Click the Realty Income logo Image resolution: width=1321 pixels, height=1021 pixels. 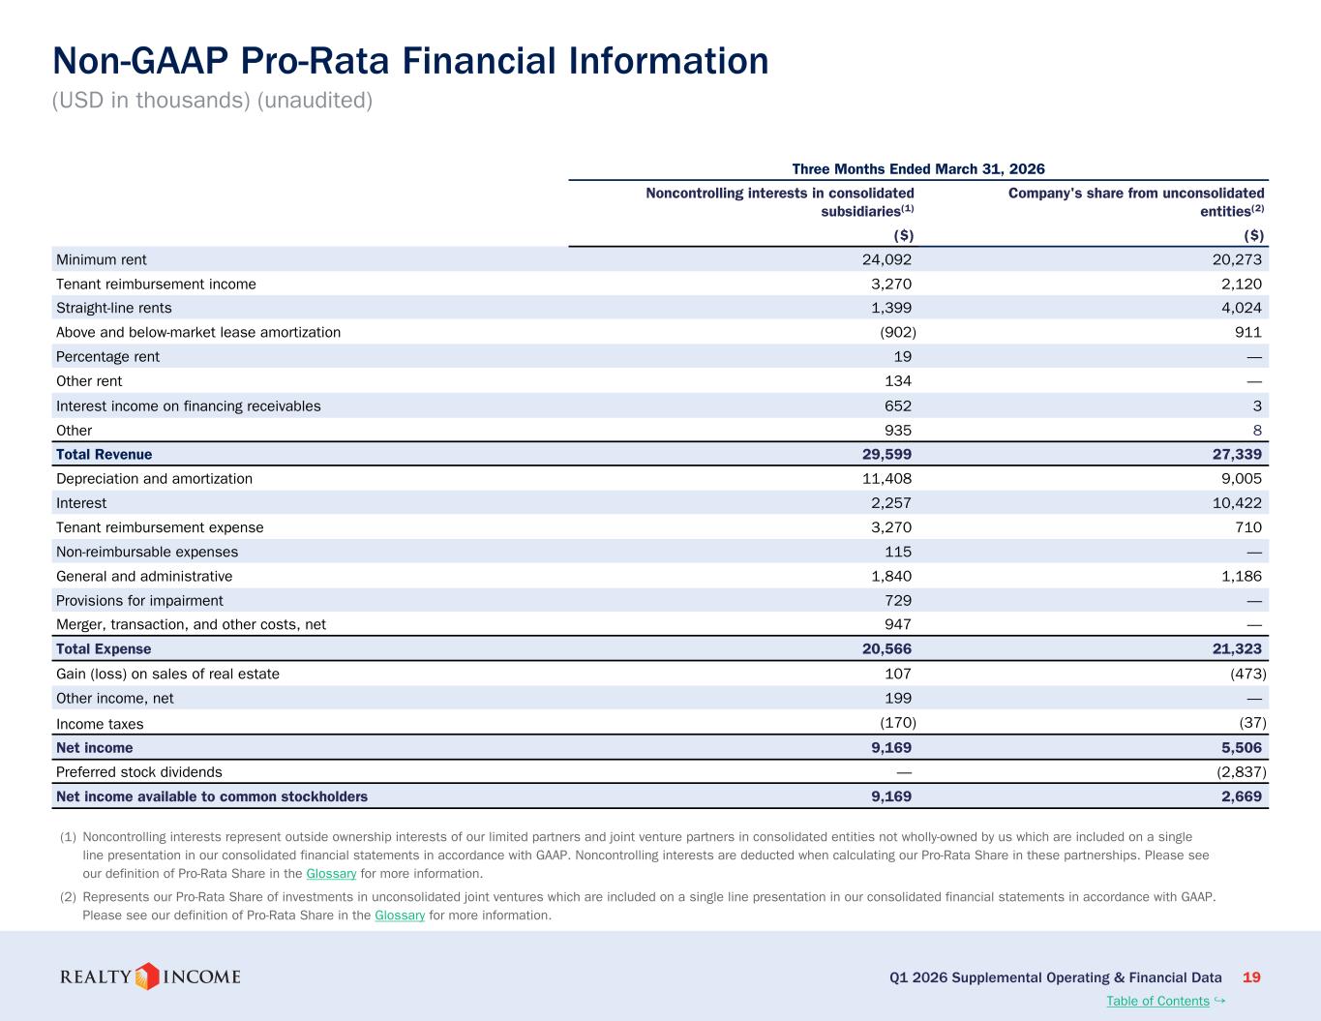[150, 976]
